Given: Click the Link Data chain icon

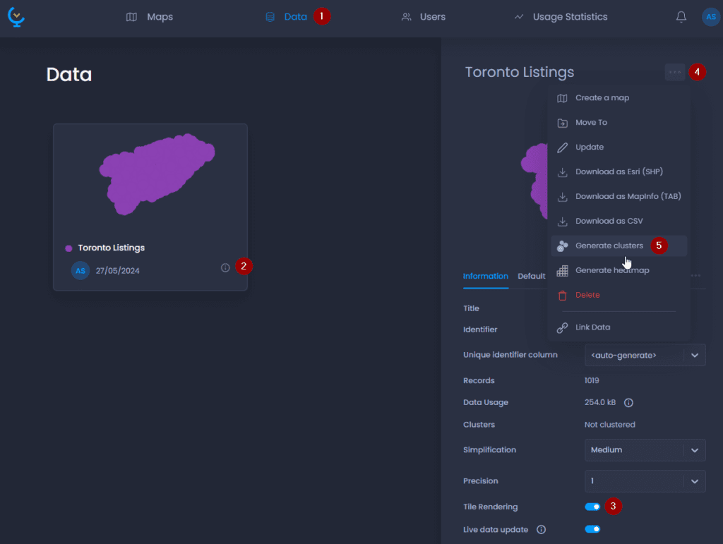Looking at the screenshot, I should coord(562,327).
